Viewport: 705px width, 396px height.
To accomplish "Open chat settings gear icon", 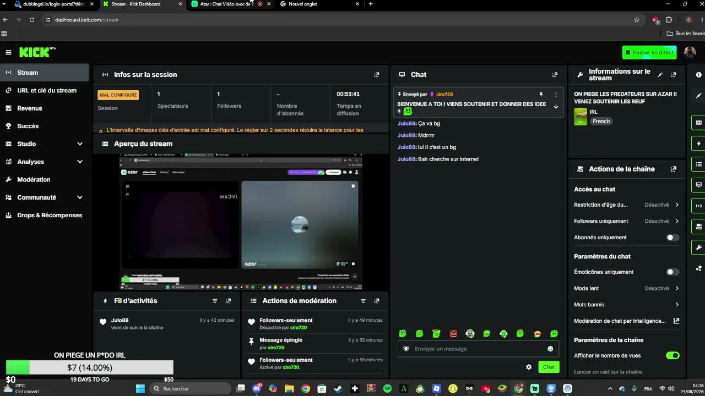I will pos(529,367).
